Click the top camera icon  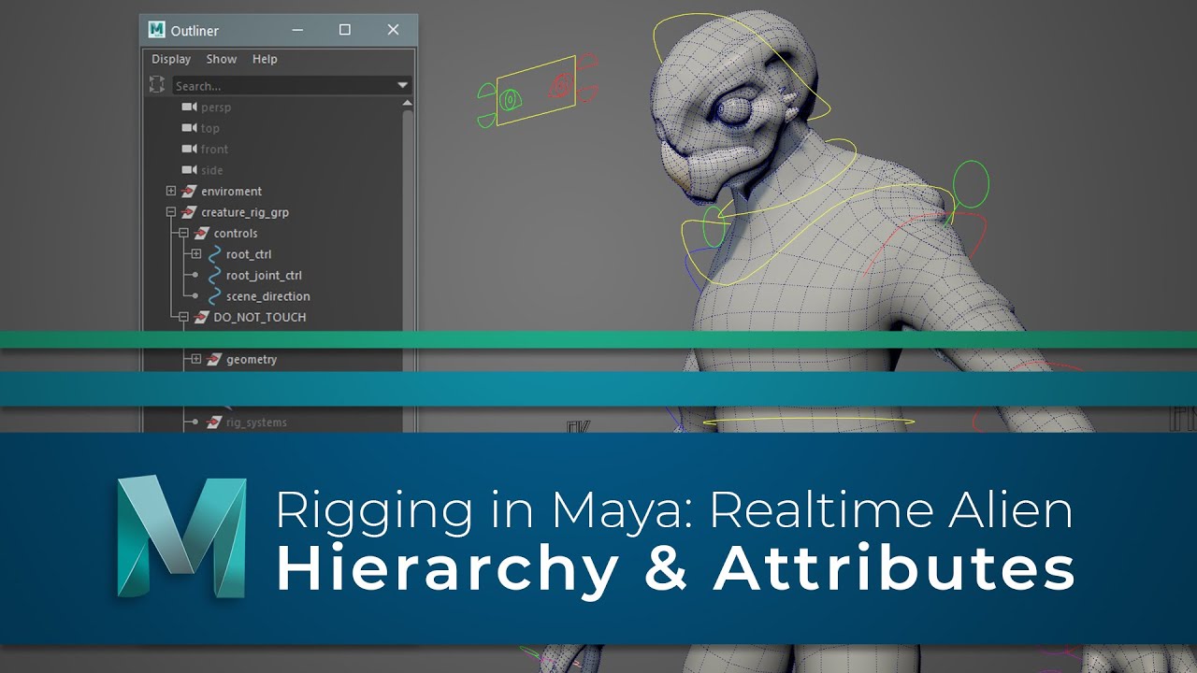click(189, 128)
